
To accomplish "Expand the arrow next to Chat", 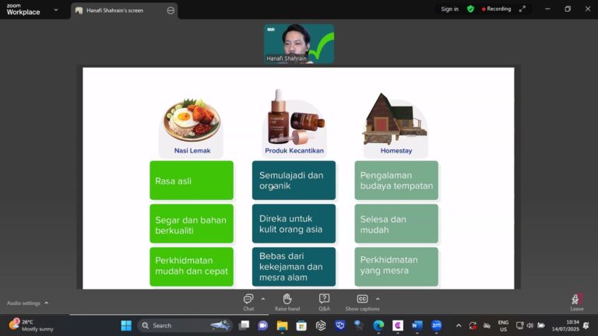I will point(262,299).
